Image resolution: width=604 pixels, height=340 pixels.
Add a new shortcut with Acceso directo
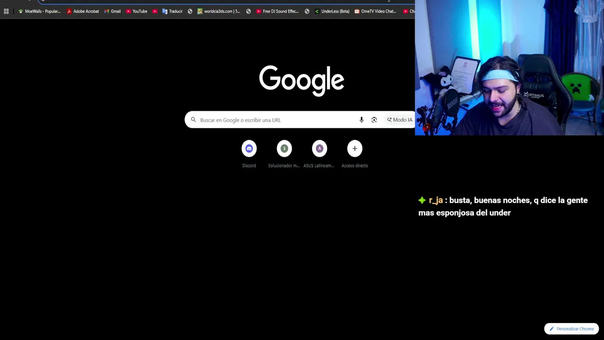[355, 155]
